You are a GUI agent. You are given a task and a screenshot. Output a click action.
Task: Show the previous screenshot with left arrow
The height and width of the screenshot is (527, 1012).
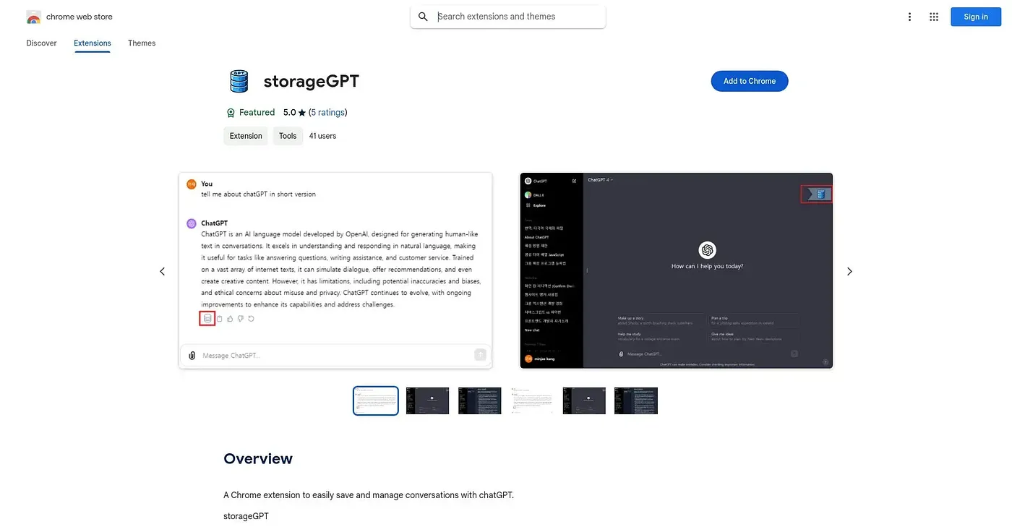[162, 271]
